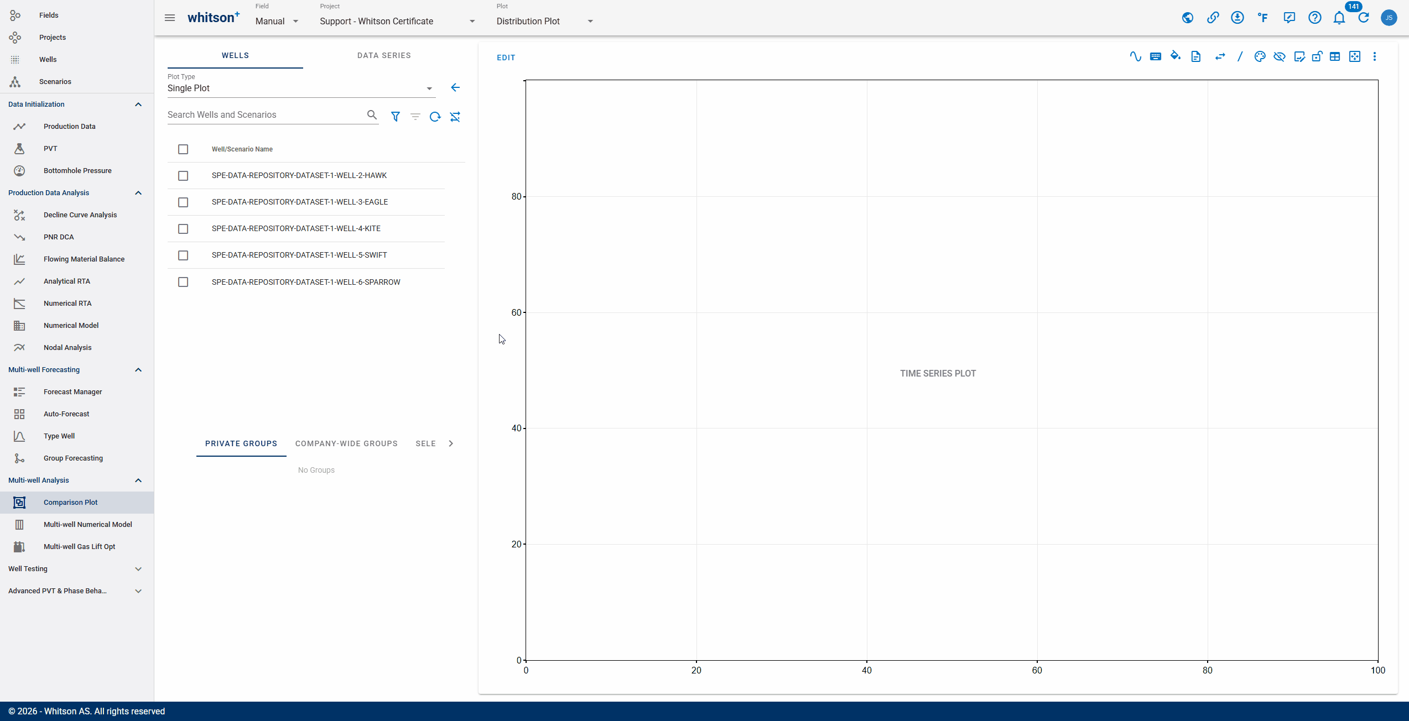The height and width of the screenshot is (721, 1409).
Task: Open the JS user avatar menu
Action: pos(1389,18)
